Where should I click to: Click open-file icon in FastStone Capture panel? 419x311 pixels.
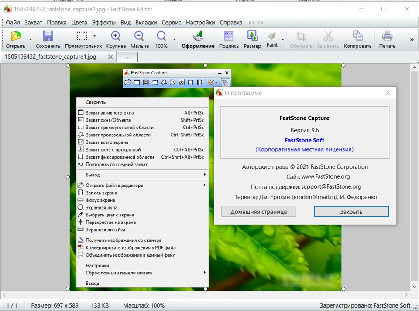pos(128,82)
